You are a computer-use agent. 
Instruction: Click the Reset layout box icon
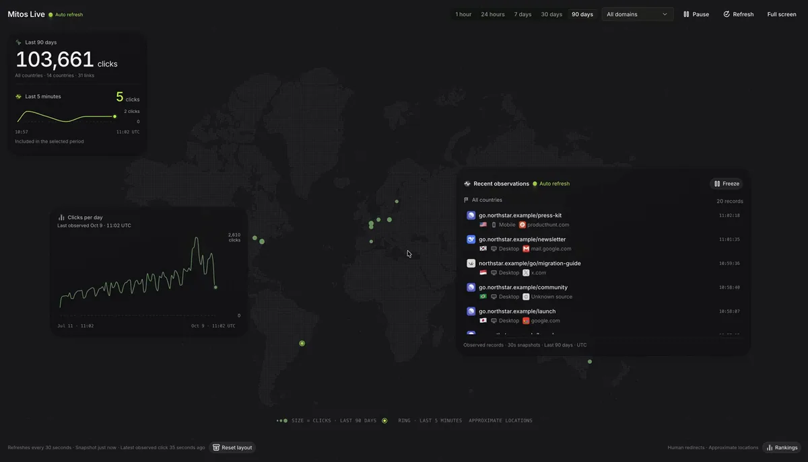click(216, 447)
